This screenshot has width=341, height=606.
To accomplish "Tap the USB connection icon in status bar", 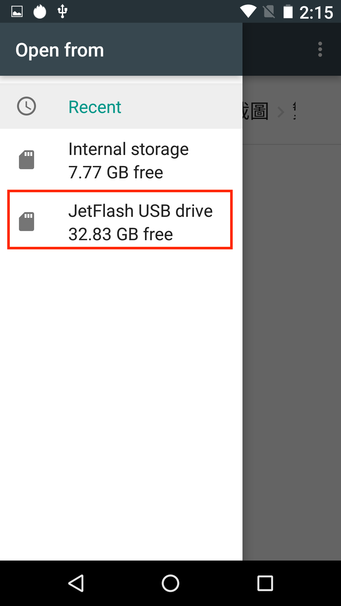I will coord(63,11).
